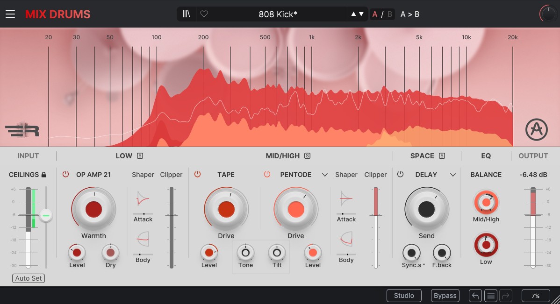Click the 7% CPU meter

point(536,296)
